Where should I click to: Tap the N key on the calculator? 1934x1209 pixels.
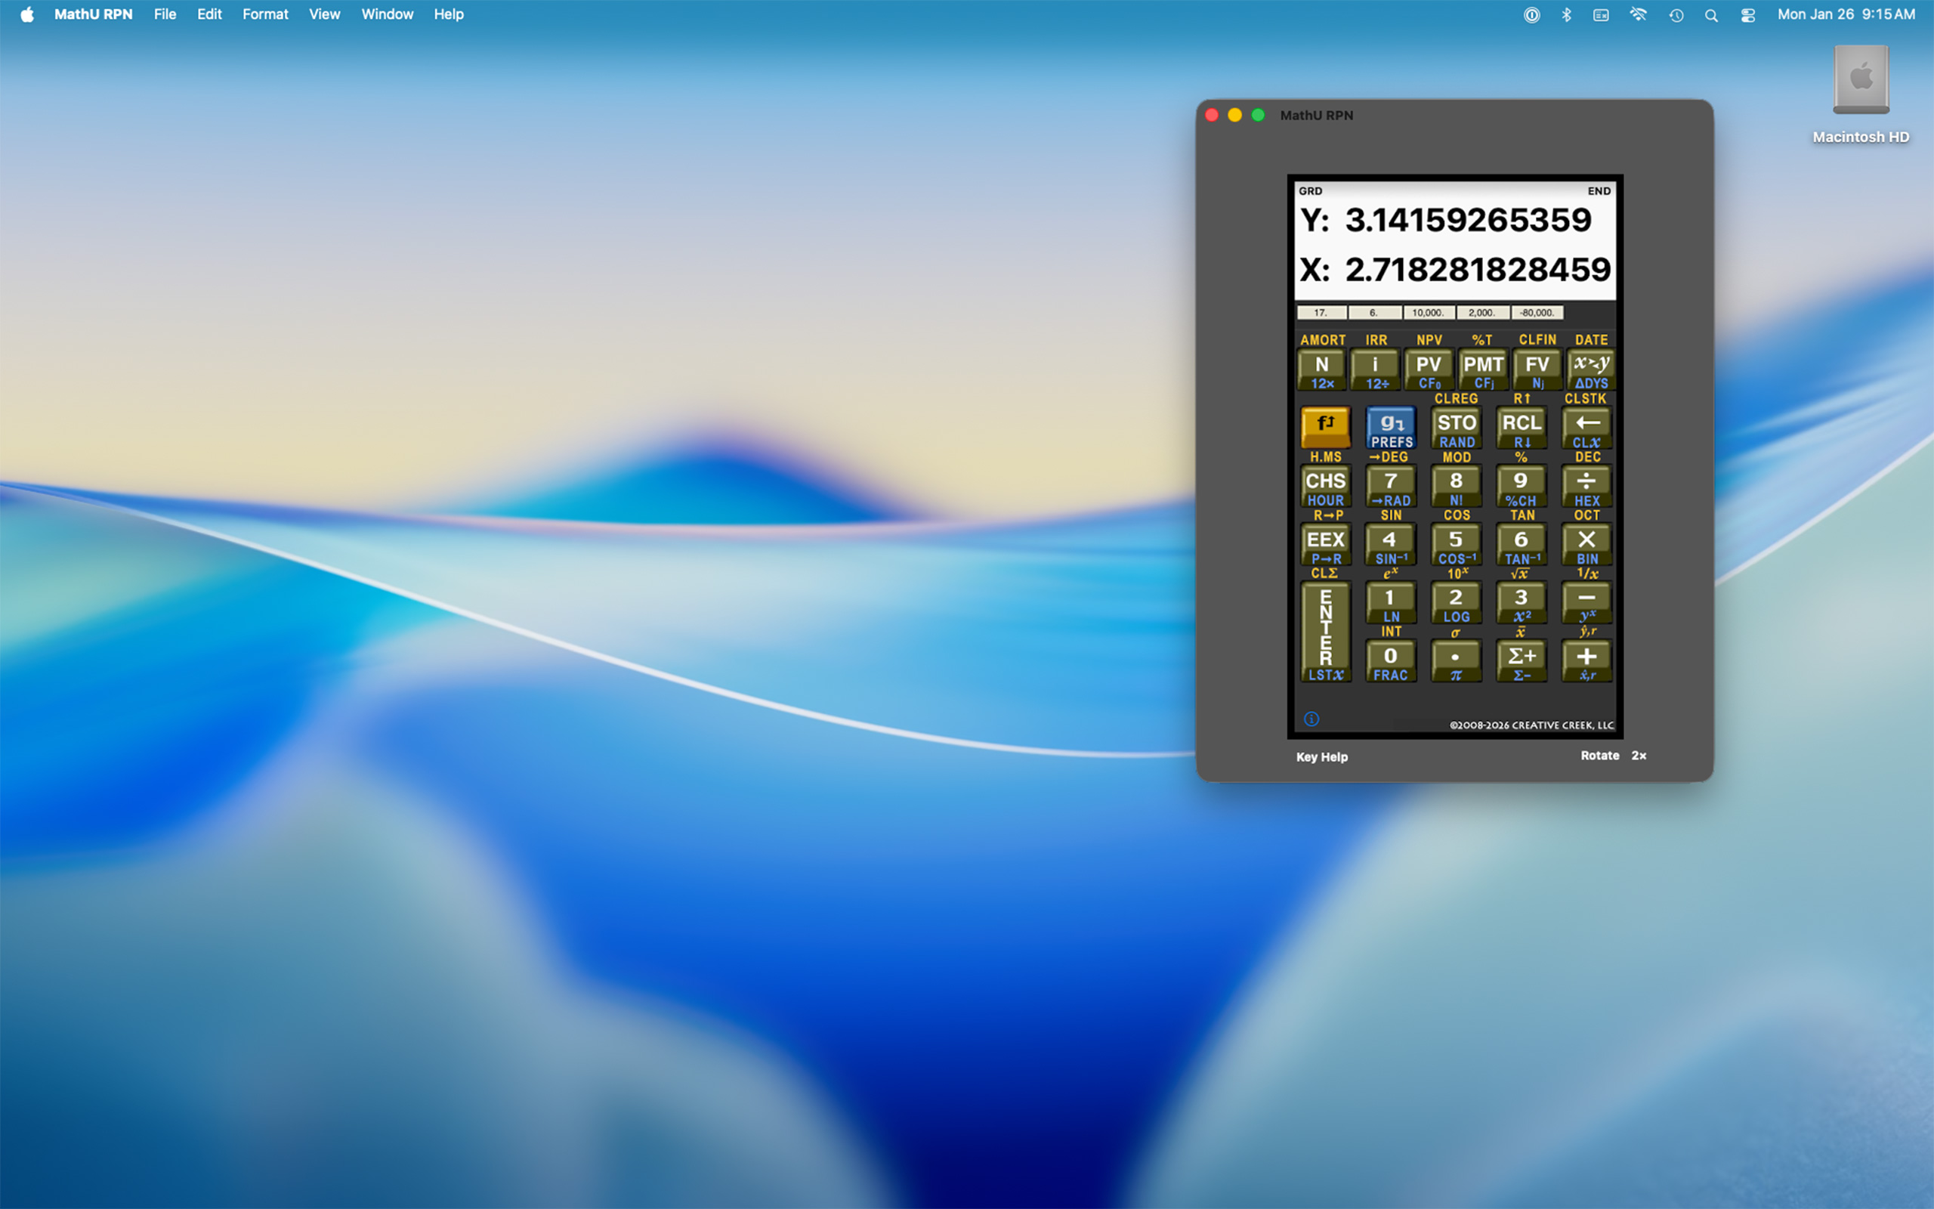click(1323, 370)
